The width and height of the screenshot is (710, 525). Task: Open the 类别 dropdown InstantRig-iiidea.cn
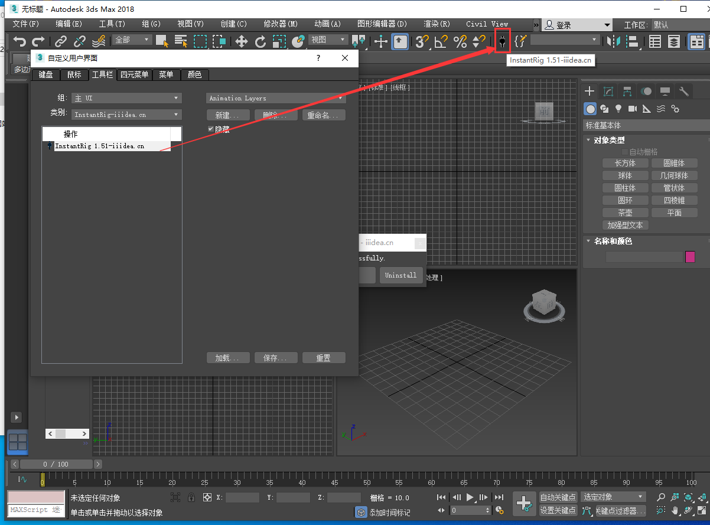coord(126,115)
